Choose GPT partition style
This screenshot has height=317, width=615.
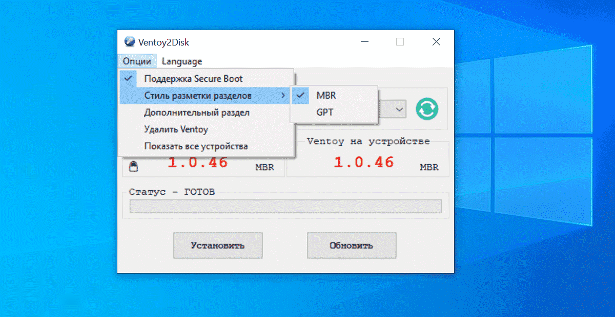click(325, 112)
